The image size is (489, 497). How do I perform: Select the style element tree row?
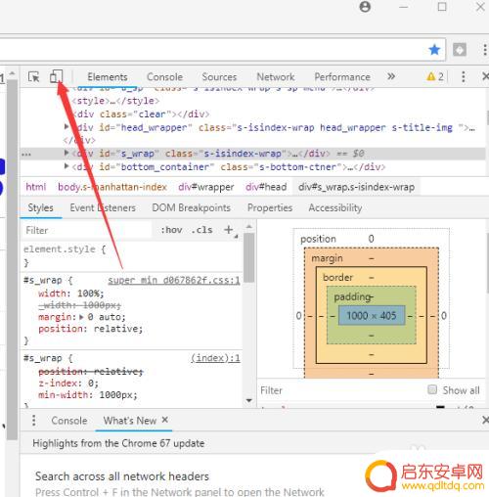coord(115,101)
